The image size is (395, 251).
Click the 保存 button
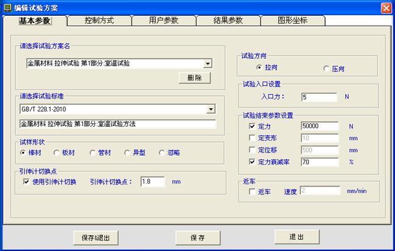[197, 238]
